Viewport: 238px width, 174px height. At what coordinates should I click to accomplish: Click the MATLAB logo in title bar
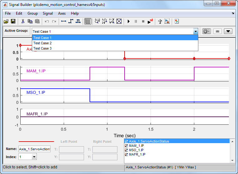pos(5,5)
